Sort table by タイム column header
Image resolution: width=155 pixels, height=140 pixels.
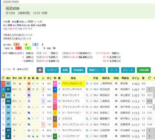tap(136, 78)
